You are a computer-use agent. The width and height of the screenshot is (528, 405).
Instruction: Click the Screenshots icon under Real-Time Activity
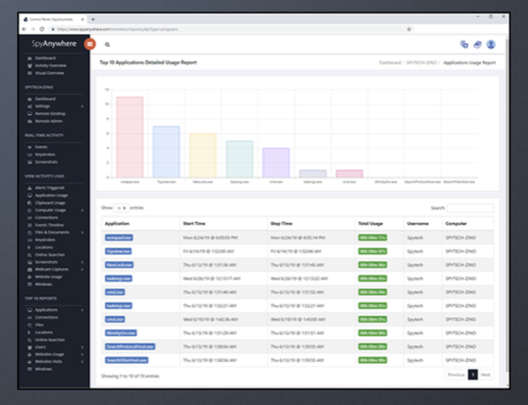point(30,162)
